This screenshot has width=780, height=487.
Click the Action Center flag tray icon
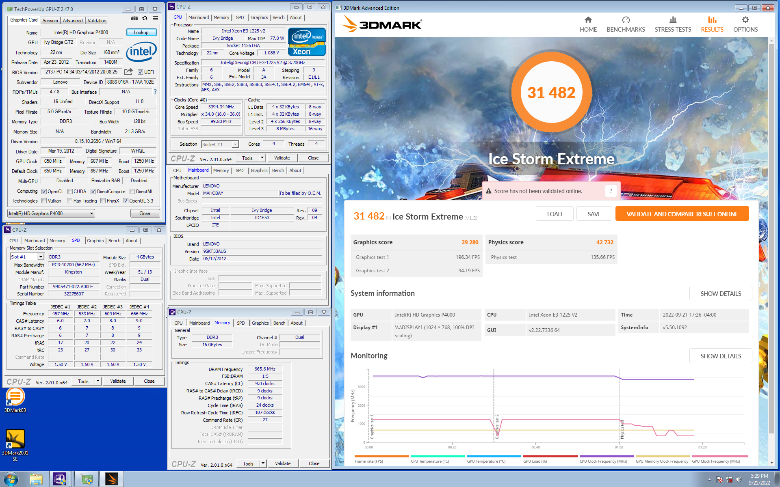[x=719, y=480]
